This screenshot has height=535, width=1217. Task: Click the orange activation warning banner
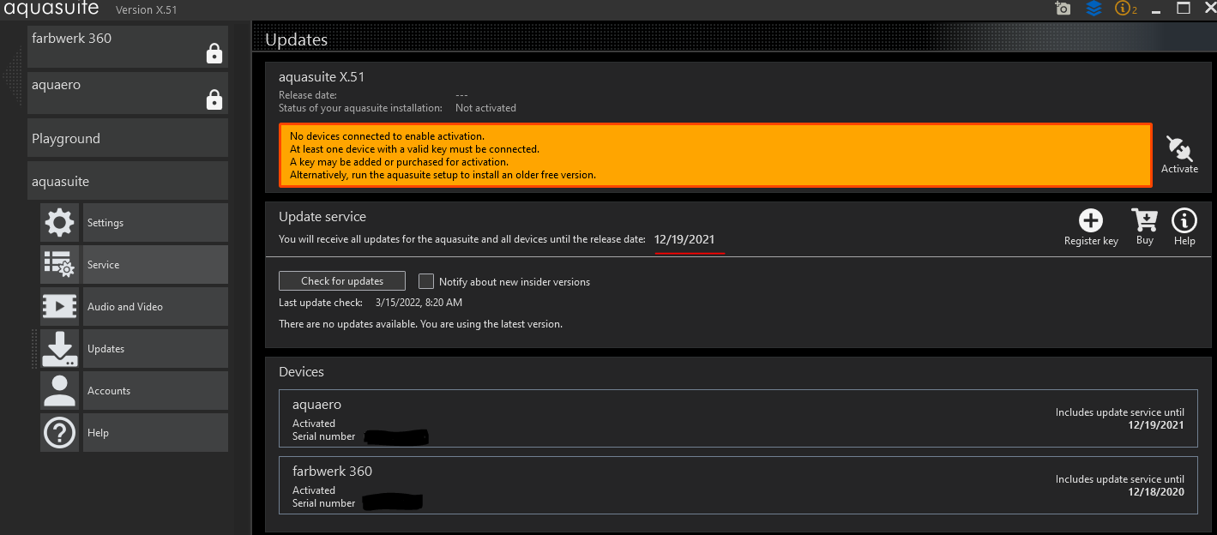click(x=715, y=155)
